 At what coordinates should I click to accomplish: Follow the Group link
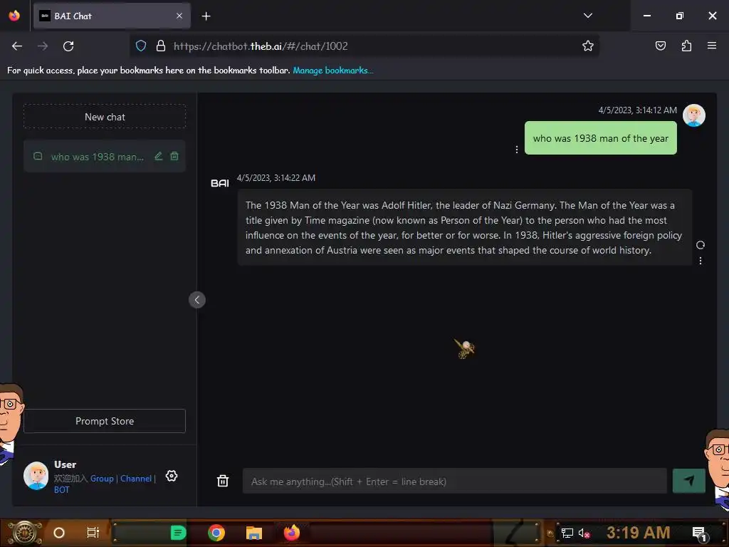coord(102,478)
